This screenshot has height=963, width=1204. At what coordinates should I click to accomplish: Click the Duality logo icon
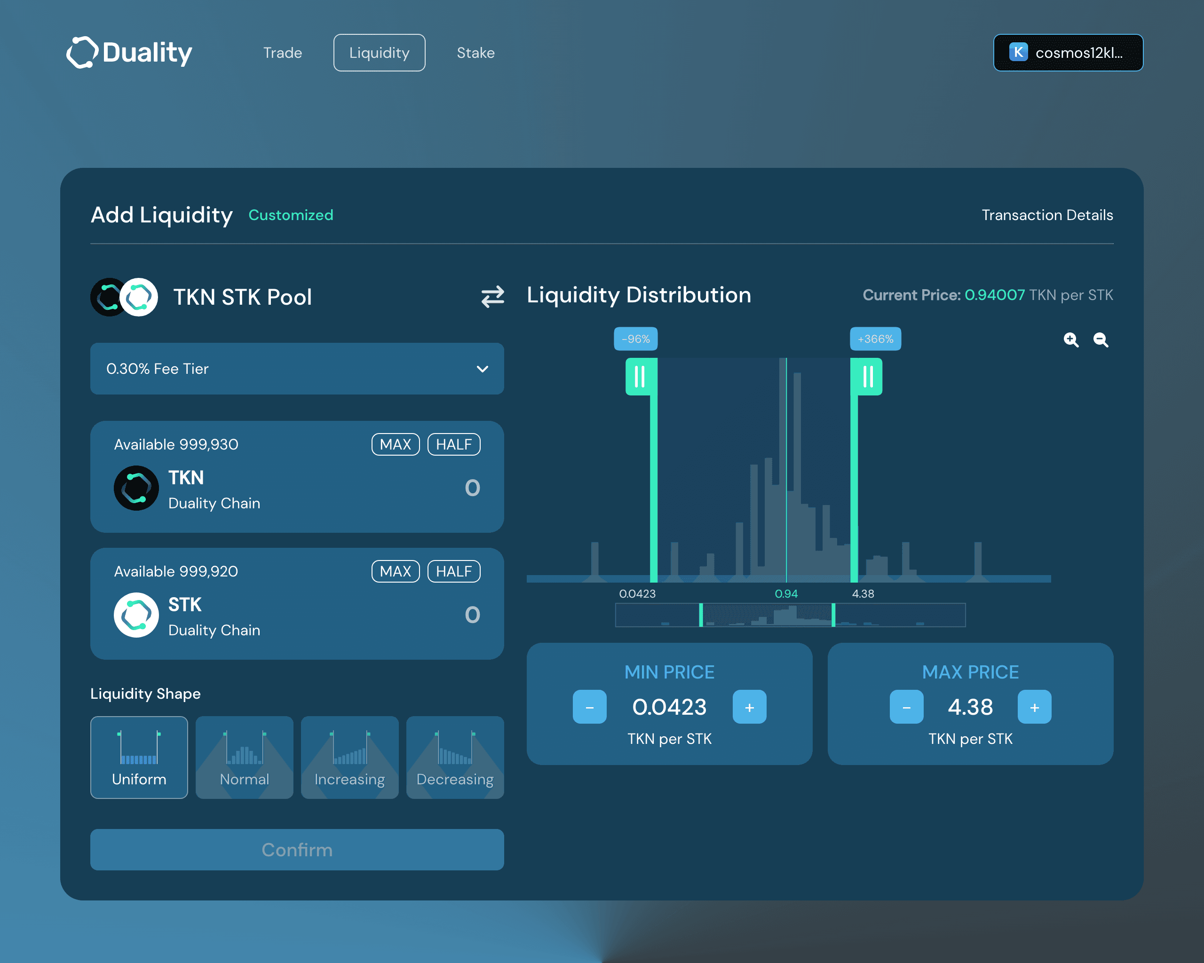click(x=82, y=53)
